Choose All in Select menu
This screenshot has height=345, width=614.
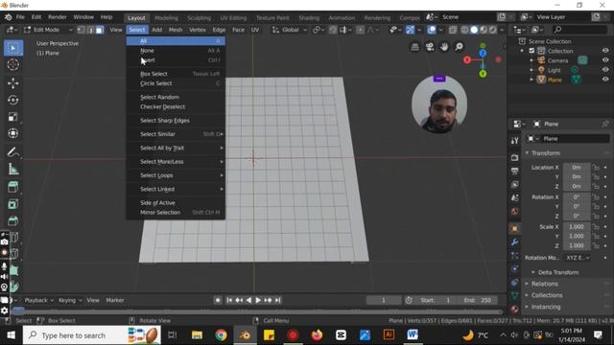(x=176, y=40)
